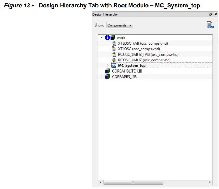Close the Design Hierarchy panel
219x189 pixels.
216,14
